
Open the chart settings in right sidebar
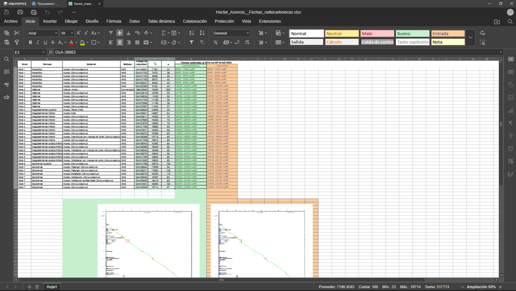tap(510, 110)
